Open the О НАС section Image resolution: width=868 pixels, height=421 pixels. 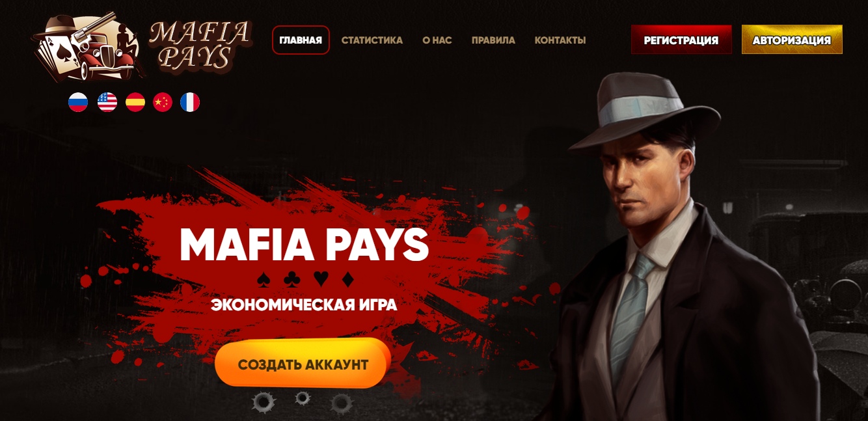[x=437, y=40]
